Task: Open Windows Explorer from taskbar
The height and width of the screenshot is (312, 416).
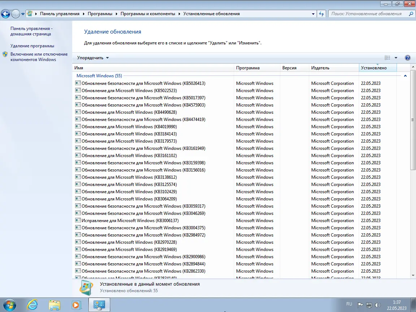Action: coord(55,305)
